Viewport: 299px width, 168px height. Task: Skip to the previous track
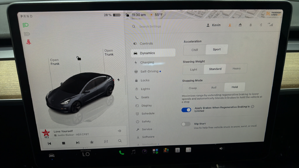coord(49,143)
